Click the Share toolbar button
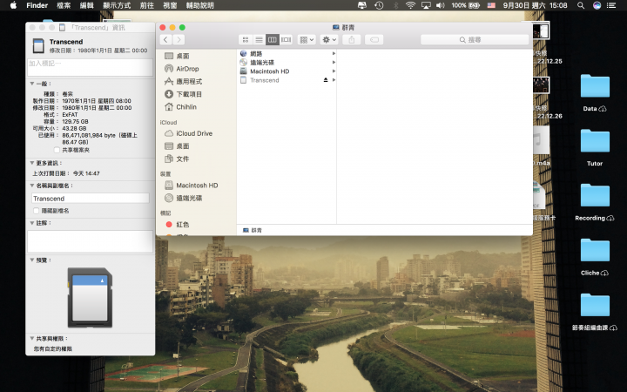Viewport: 627px width, 392px height. click(352, 39)
